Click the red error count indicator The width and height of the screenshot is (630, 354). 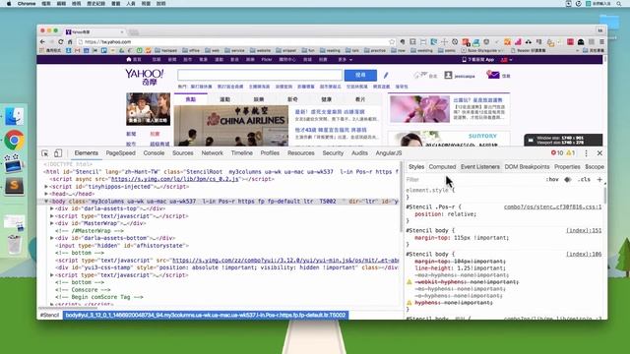[x=557, y=153]
